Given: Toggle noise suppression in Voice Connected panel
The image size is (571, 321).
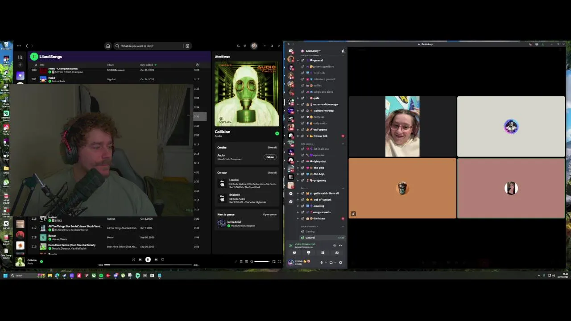Looking at the screenshot, I should [334, 246].
